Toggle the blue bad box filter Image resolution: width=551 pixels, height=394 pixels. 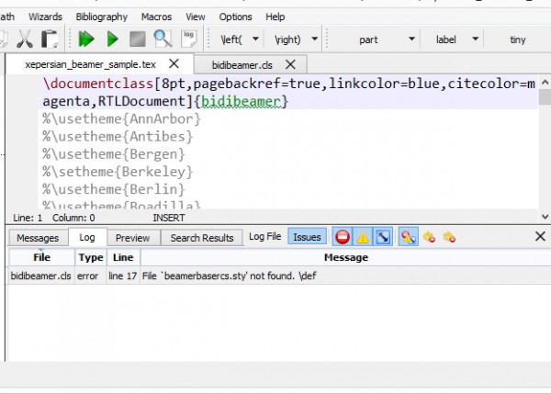383,237
